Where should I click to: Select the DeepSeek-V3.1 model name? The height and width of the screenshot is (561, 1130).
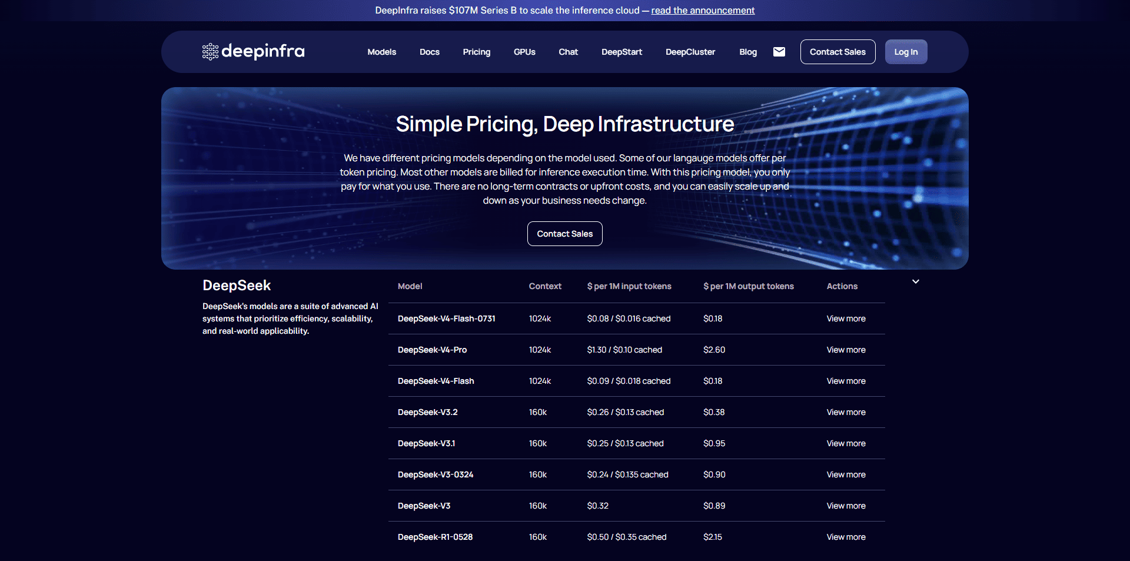click(x=427, y=443)
